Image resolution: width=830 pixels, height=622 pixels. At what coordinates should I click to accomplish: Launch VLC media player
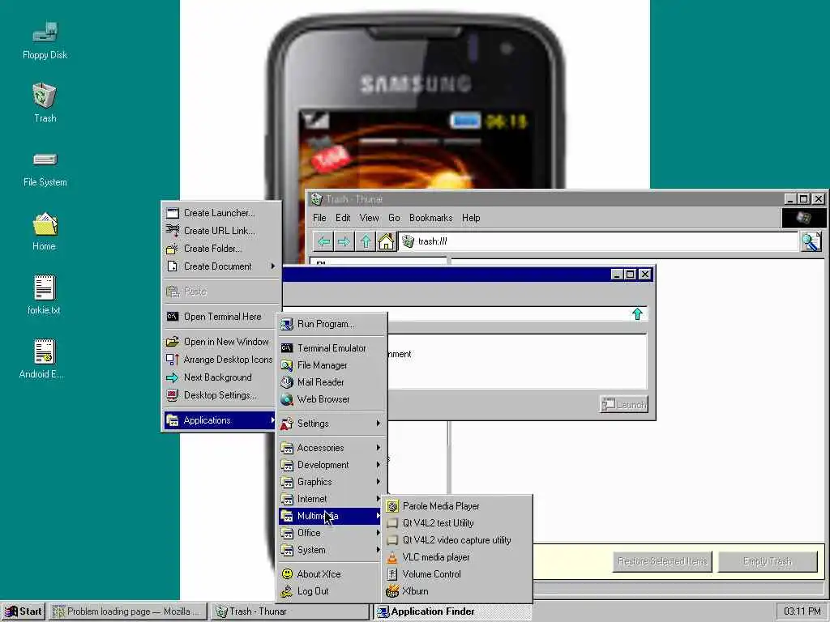click(457, 557)
